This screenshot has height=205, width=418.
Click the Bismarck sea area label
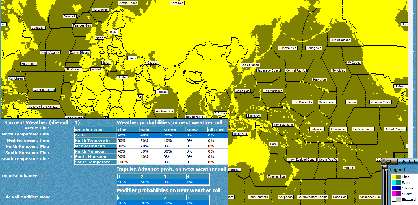click(x=254, y=116)
